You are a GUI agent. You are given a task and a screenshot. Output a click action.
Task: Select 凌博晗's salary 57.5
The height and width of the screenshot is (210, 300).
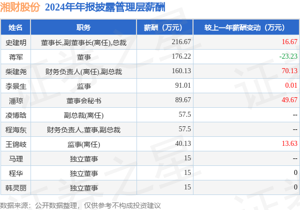(184, 114)
